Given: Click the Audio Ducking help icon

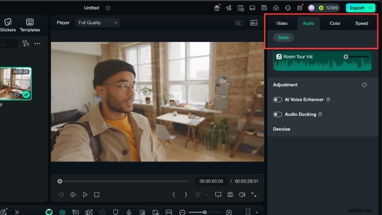Looking at the screenshot, I should [x=320, y=114].
